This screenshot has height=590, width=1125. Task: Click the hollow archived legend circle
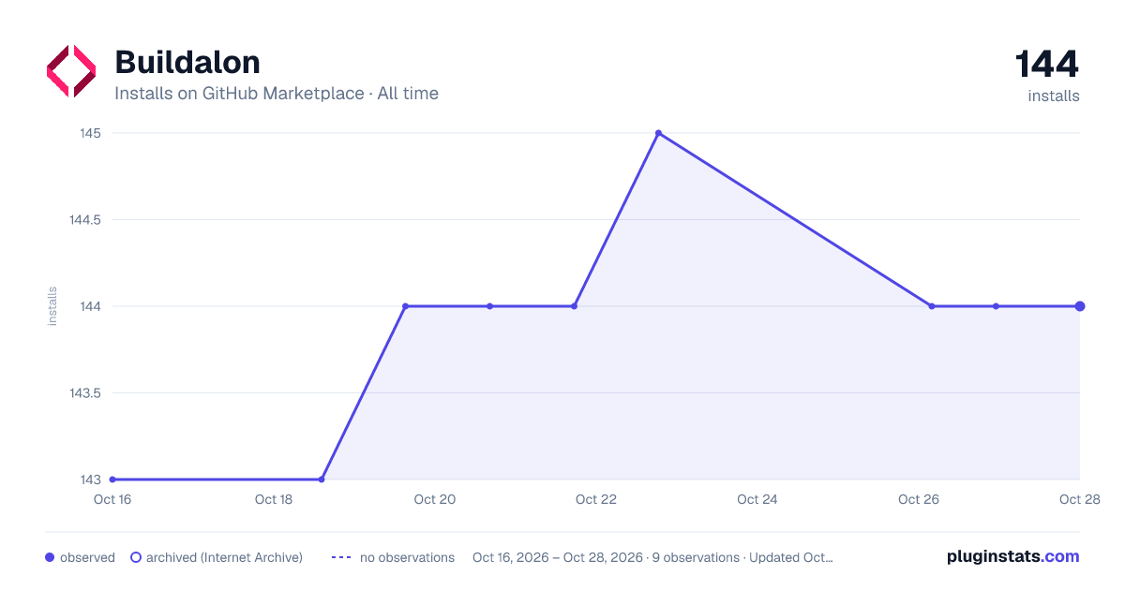click(x=135, y=557)
